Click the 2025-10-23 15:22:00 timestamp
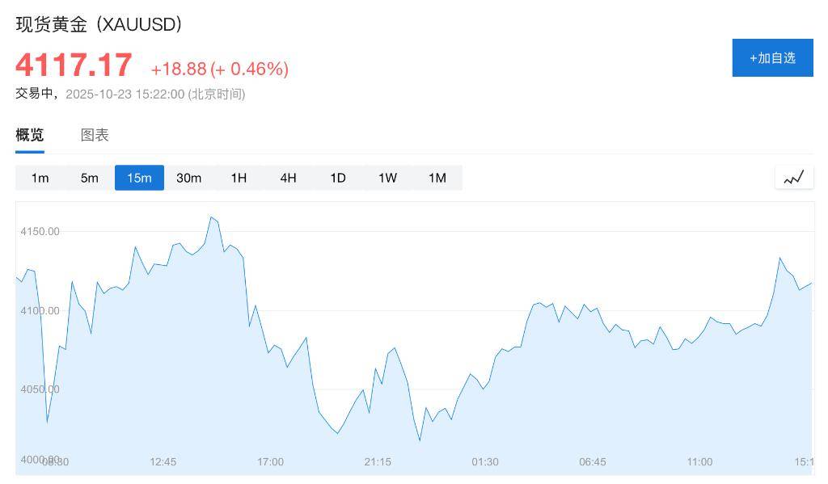 [125, 94]
